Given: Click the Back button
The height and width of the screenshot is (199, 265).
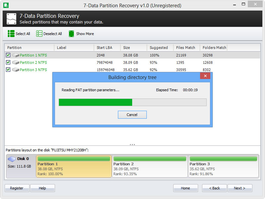Looking at the screenshot, I should [x=214, y=188].
